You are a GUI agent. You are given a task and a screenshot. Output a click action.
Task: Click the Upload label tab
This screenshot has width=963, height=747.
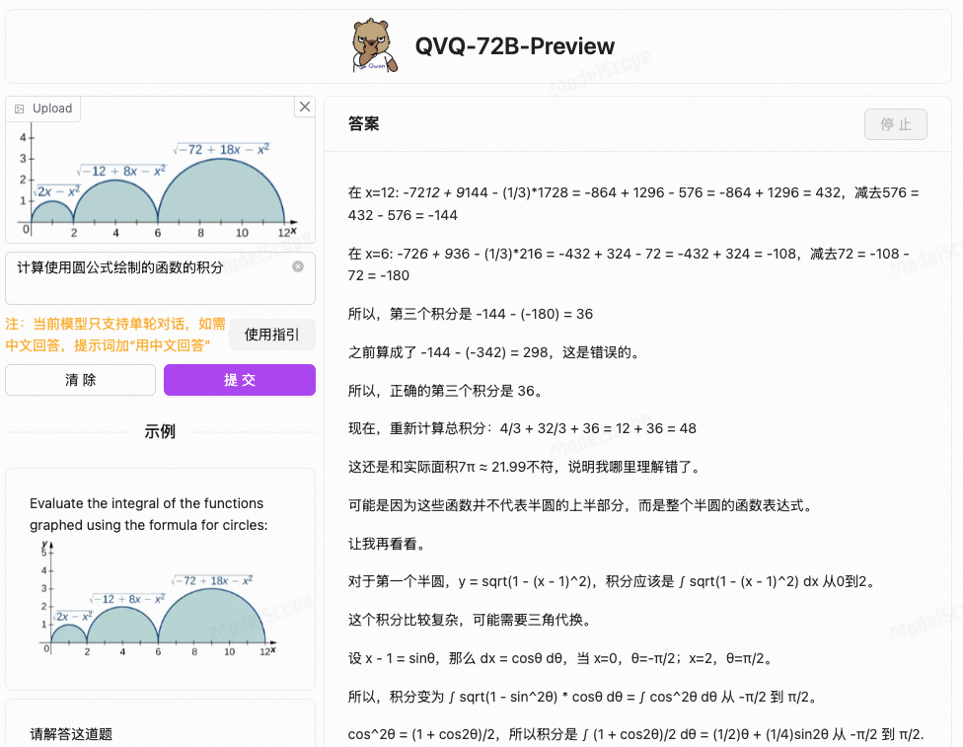(x=43, y=109)
